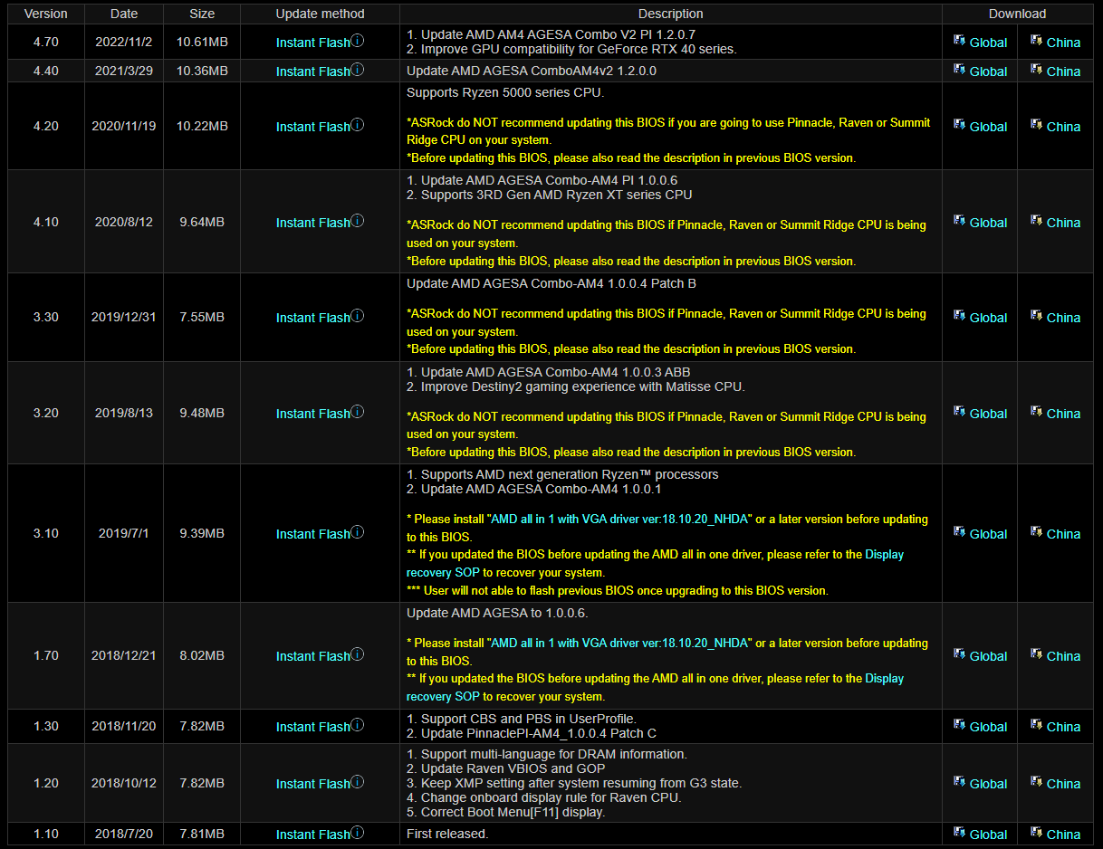Viewport: 1103px width, 849px height.
Task: Open Display recovery SOP link in 3.10 row
Action: [655, 563]
